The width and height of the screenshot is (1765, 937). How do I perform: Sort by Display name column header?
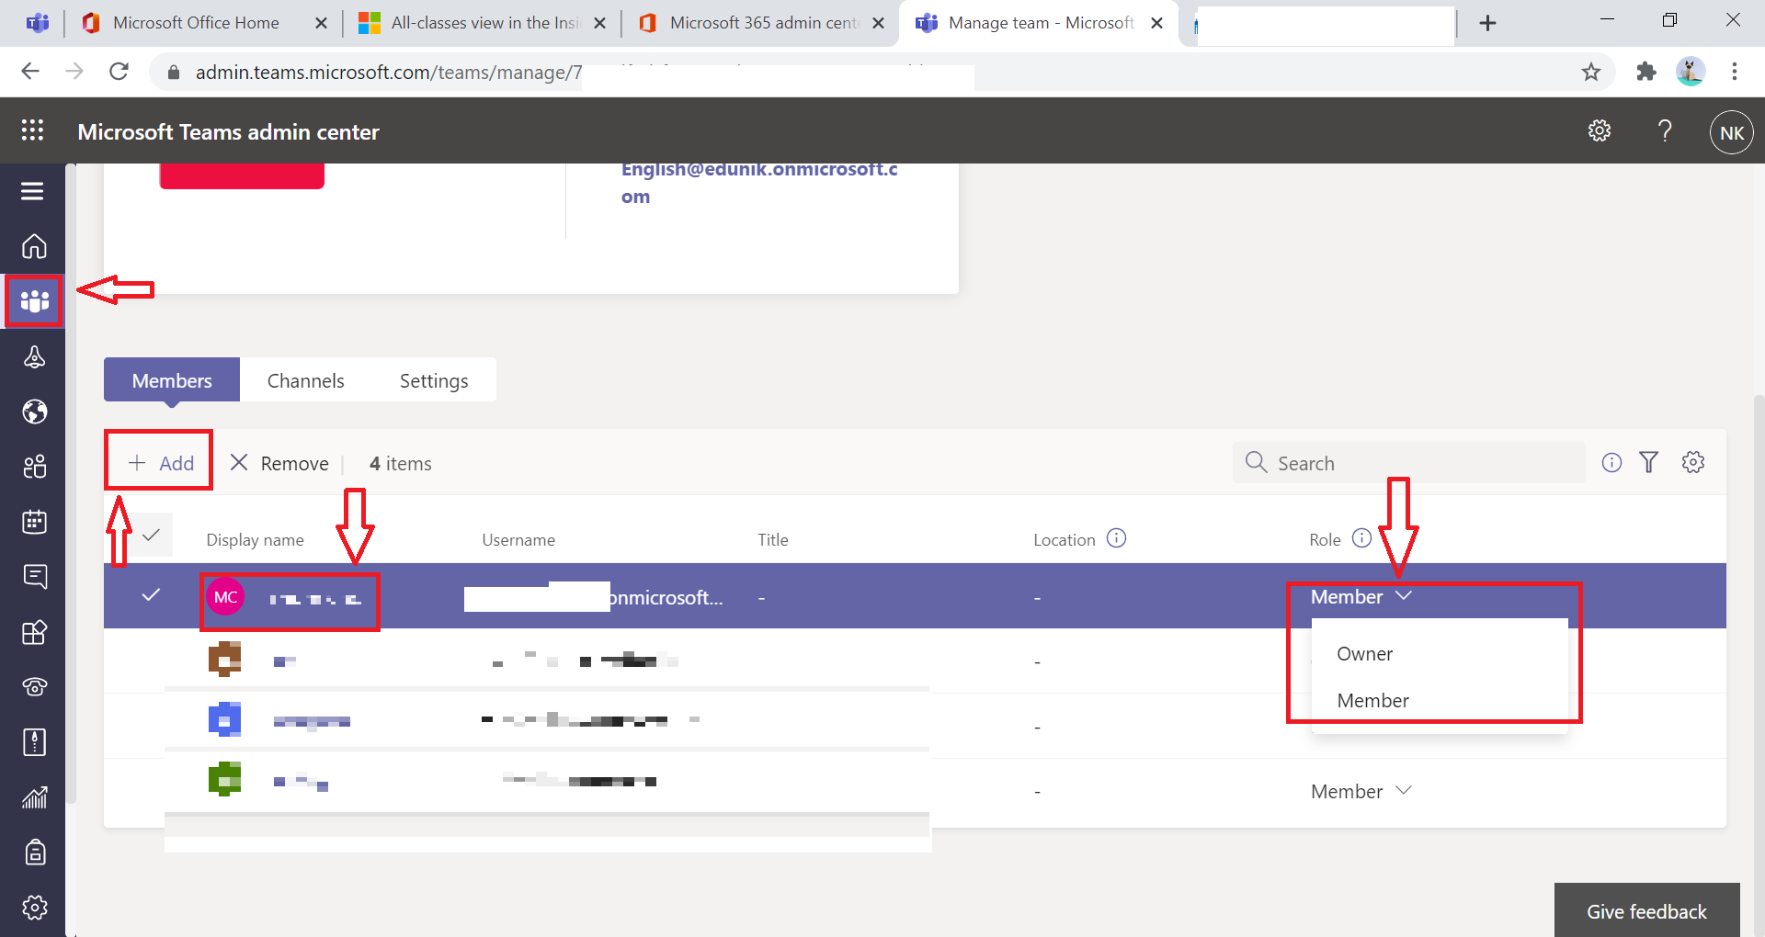(255, 540)
